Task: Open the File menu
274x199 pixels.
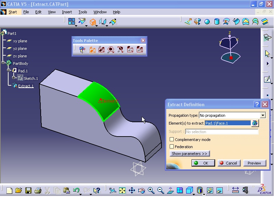Action: (x=26, y=12)
